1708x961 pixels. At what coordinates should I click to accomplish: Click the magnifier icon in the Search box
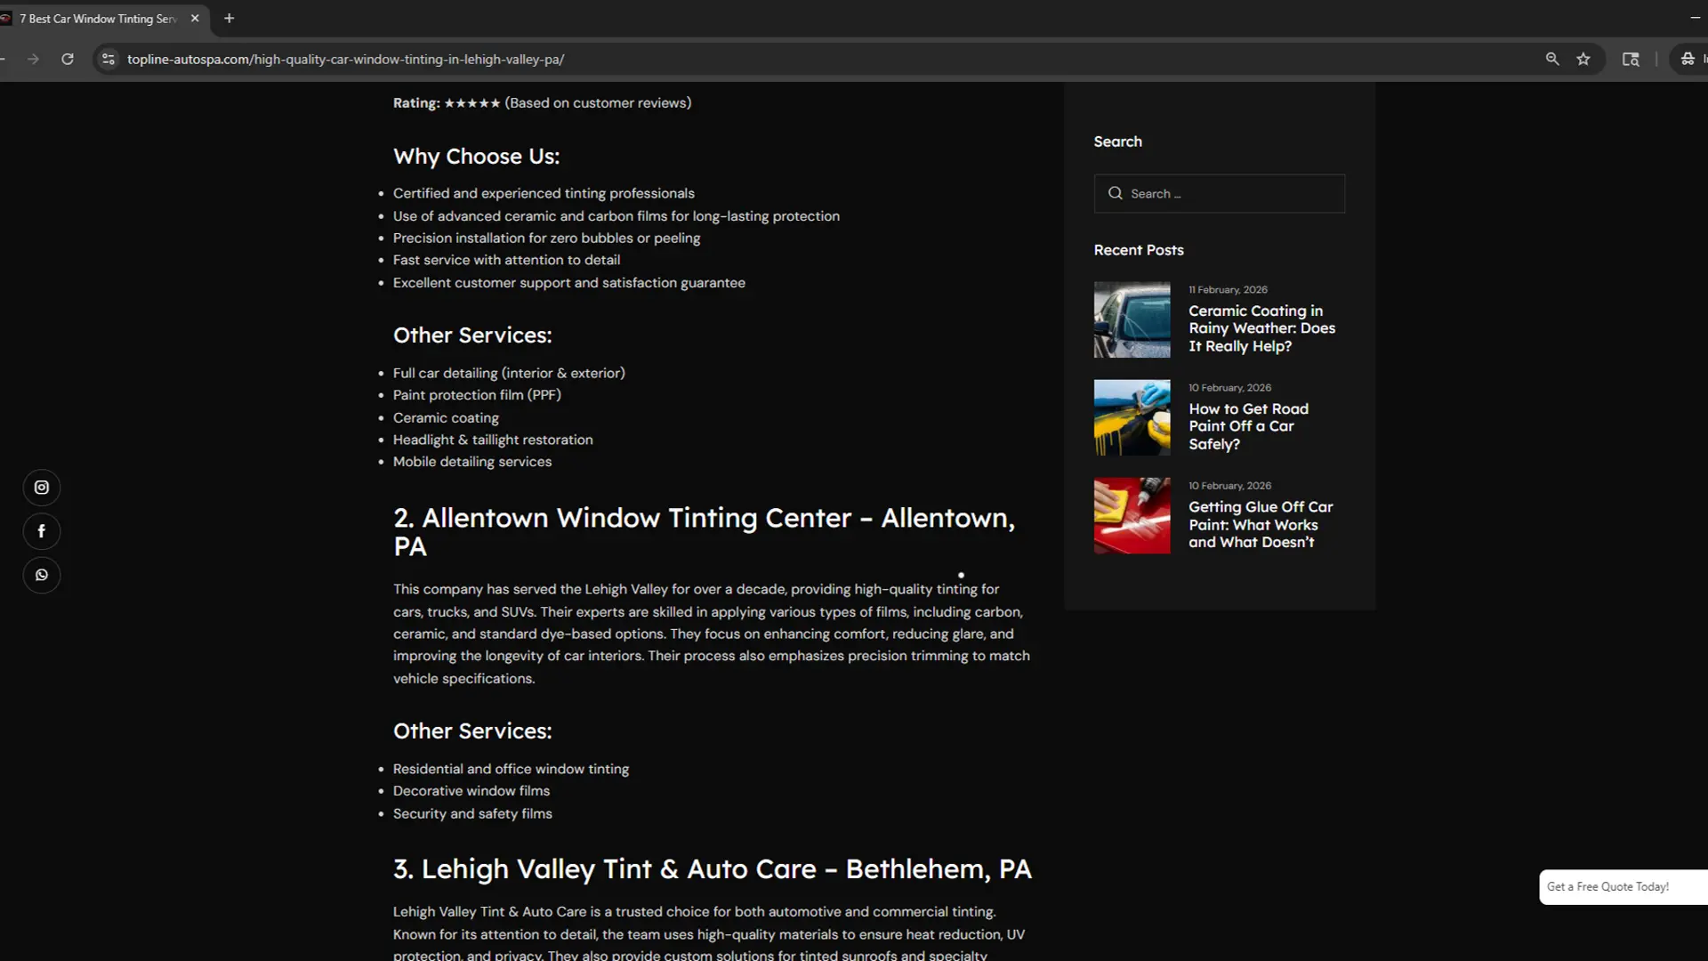coord(1116,193)
